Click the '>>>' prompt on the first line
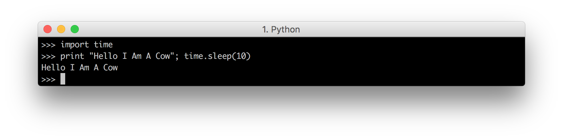 click(x=49, y=45)
